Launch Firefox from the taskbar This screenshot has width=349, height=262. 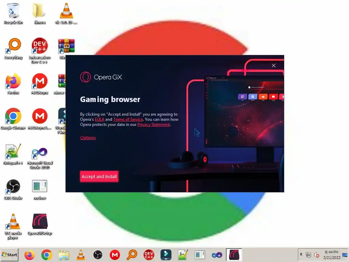[x=30, y=254]
